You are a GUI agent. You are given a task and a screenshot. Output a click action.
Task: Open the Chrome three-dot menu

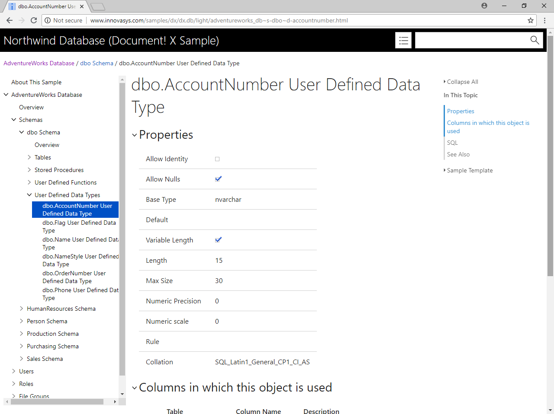click(545, 20)
